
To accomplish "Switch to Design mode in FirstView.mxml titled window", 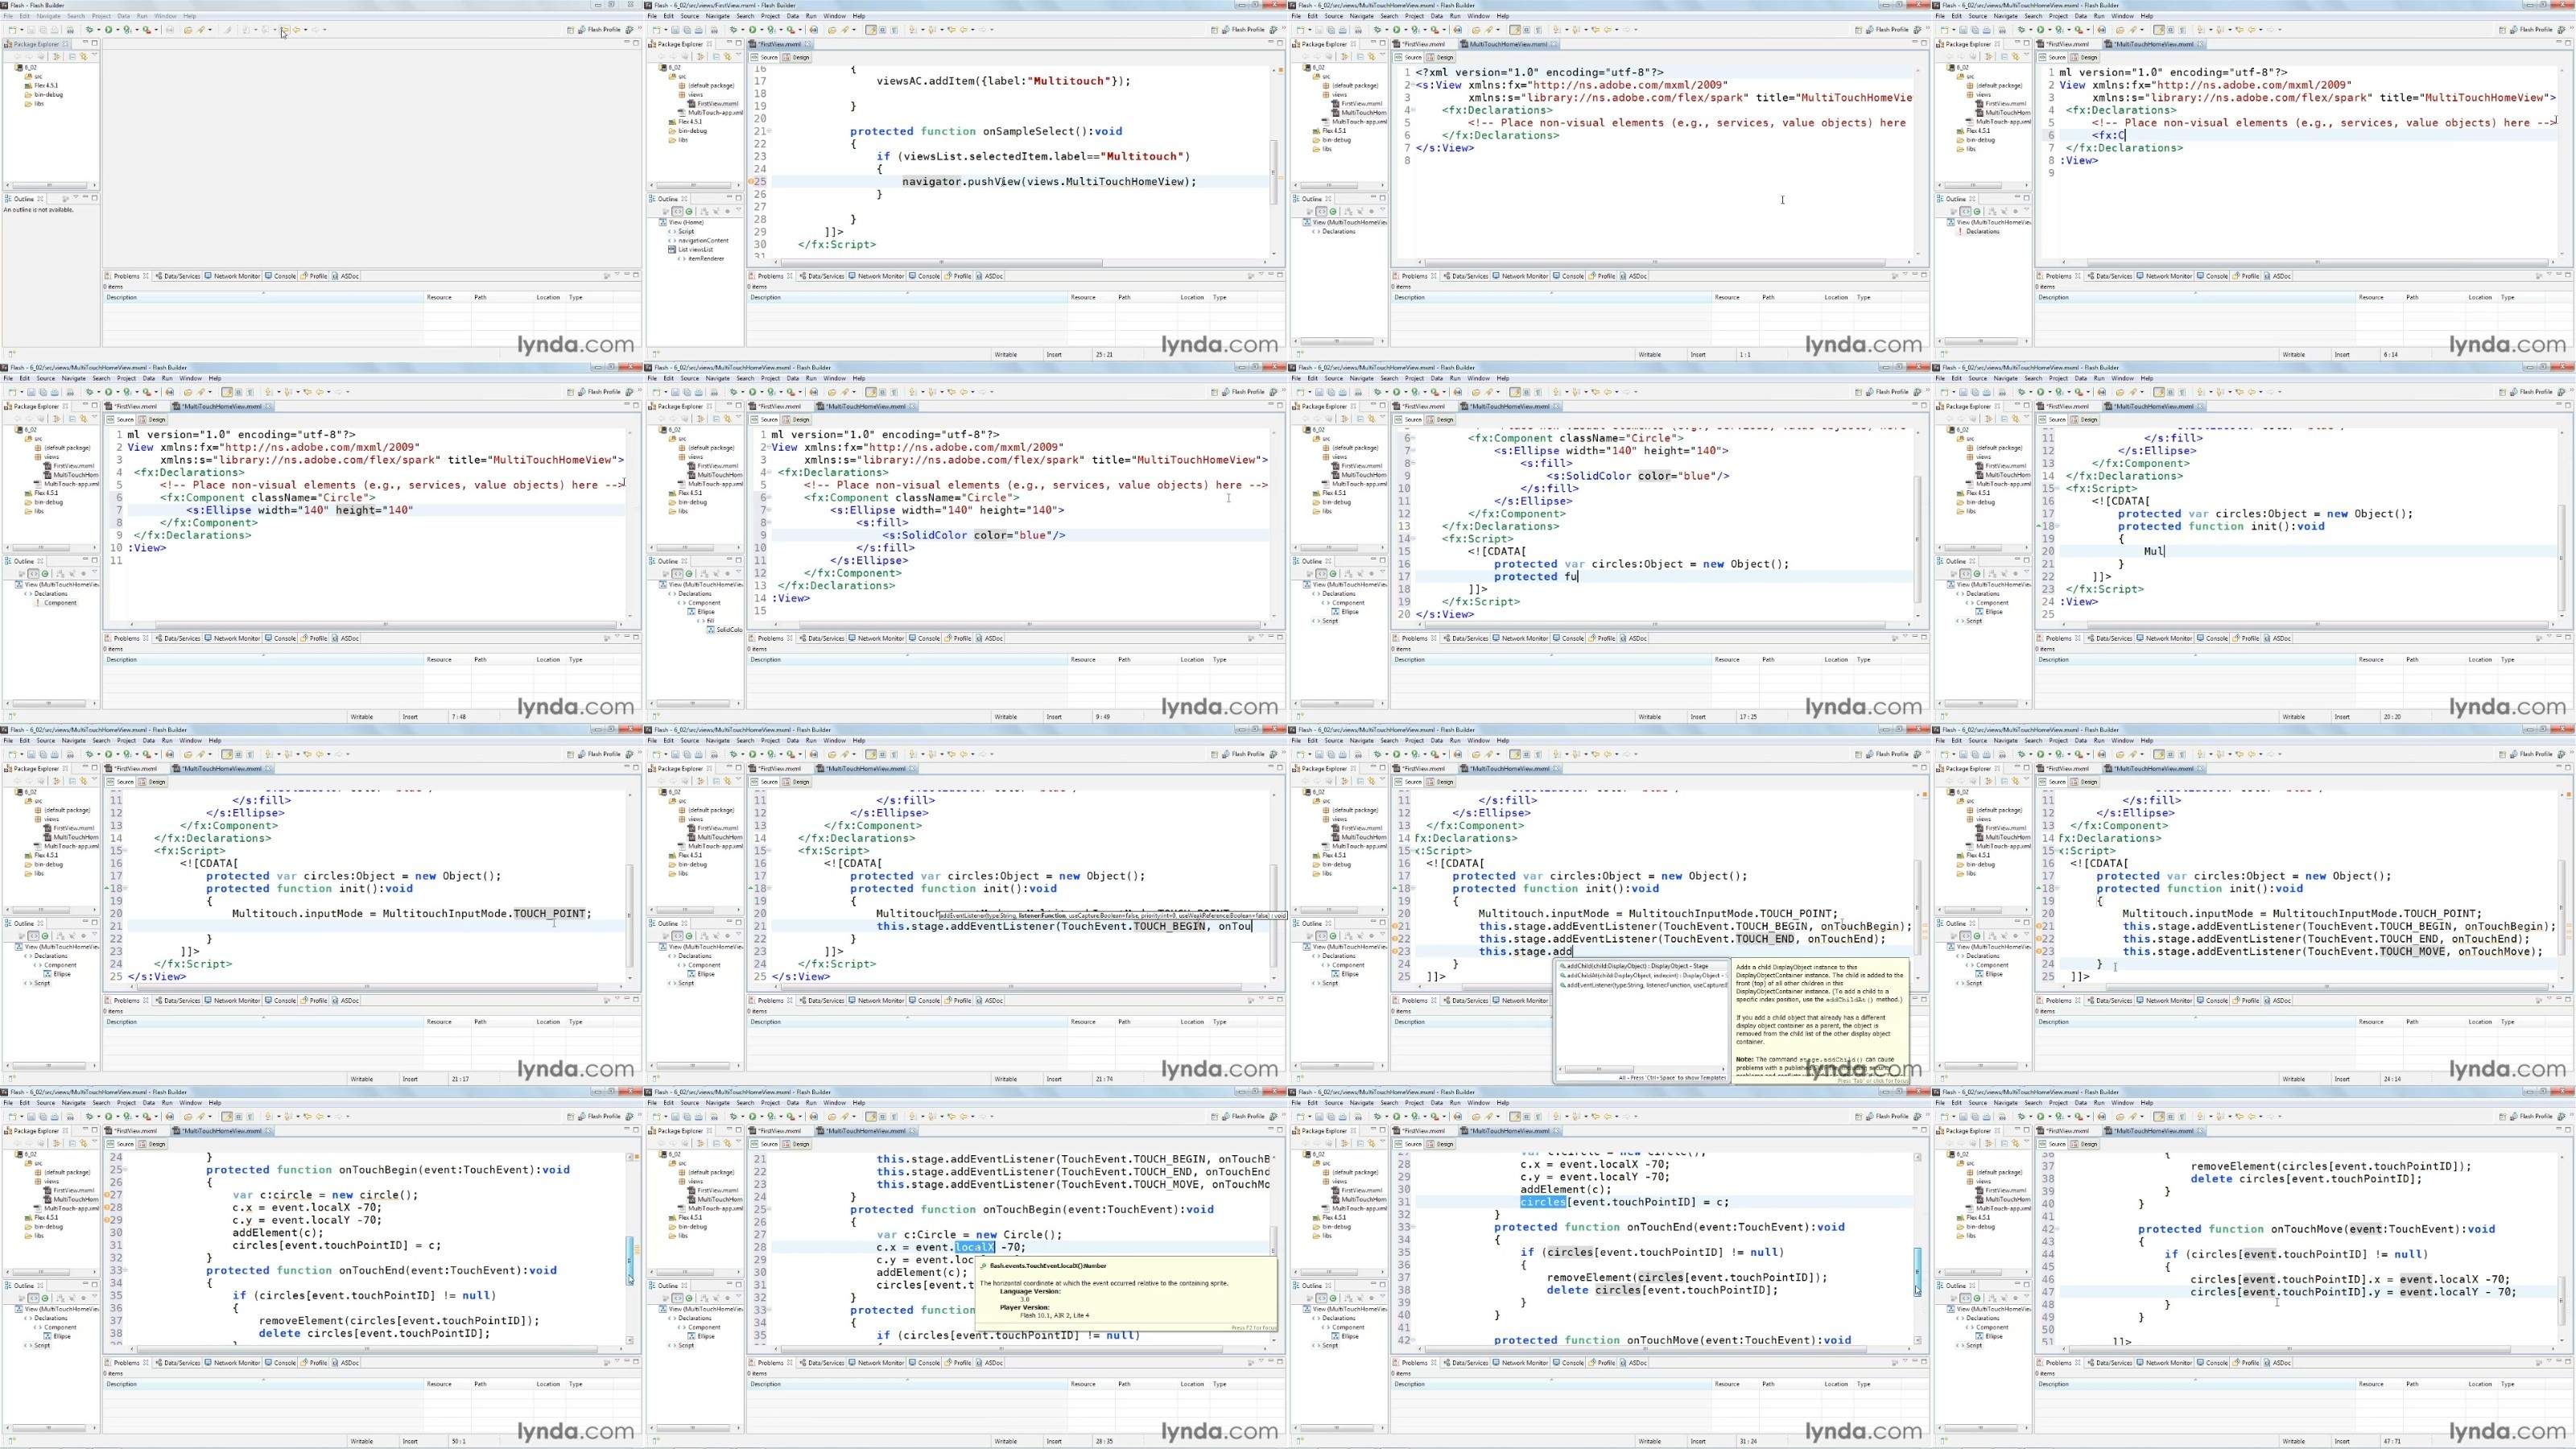I will [797, 57].
